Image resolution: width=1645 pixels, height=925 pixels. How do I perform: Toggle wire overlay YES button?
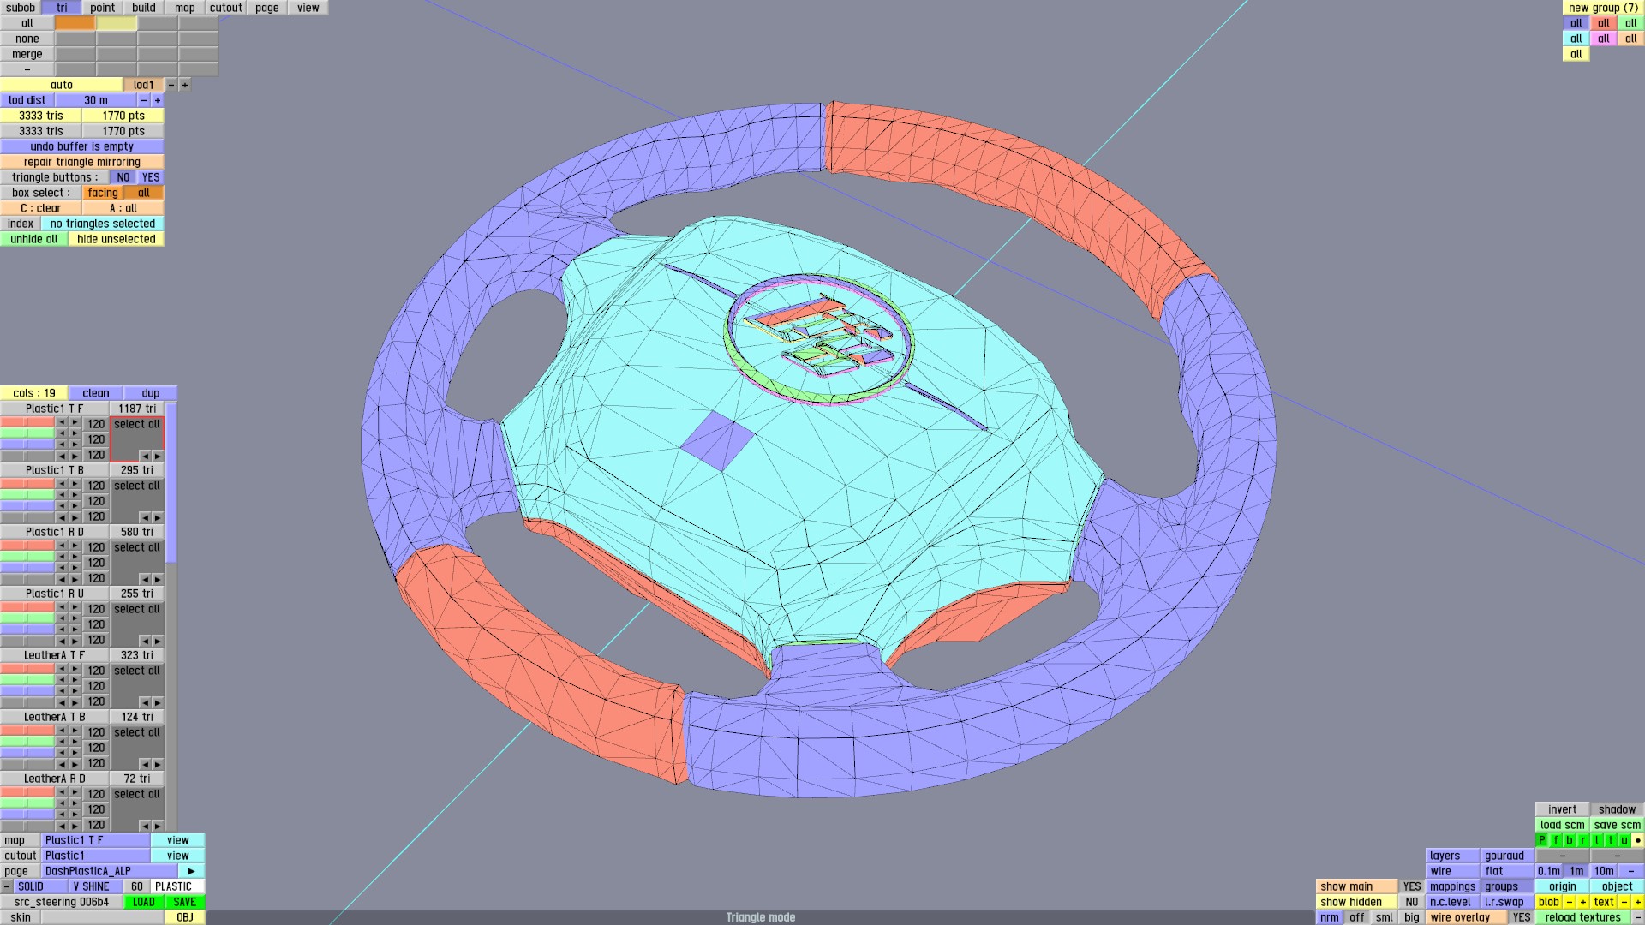pyautogui.click(x=1521, y=917)
